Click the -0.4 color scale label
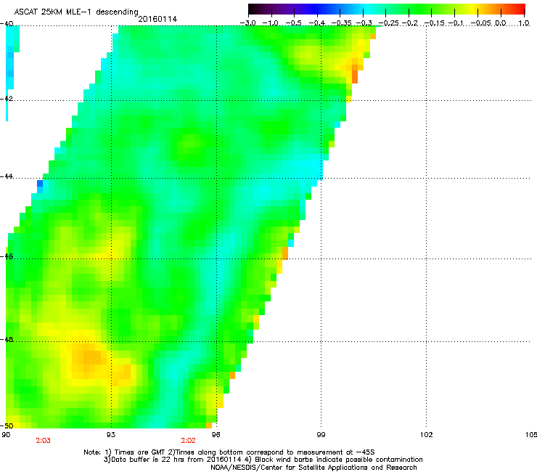 coord(317,23)
